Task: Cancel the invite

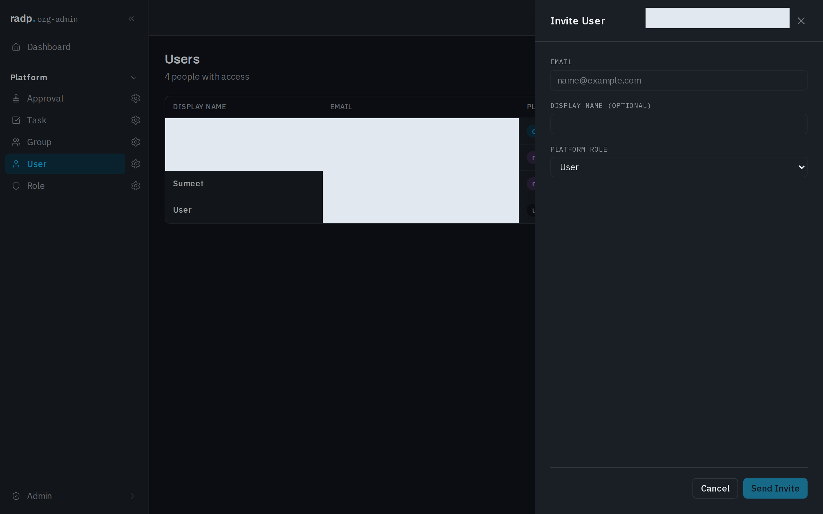Action: (x=715, y=489)
